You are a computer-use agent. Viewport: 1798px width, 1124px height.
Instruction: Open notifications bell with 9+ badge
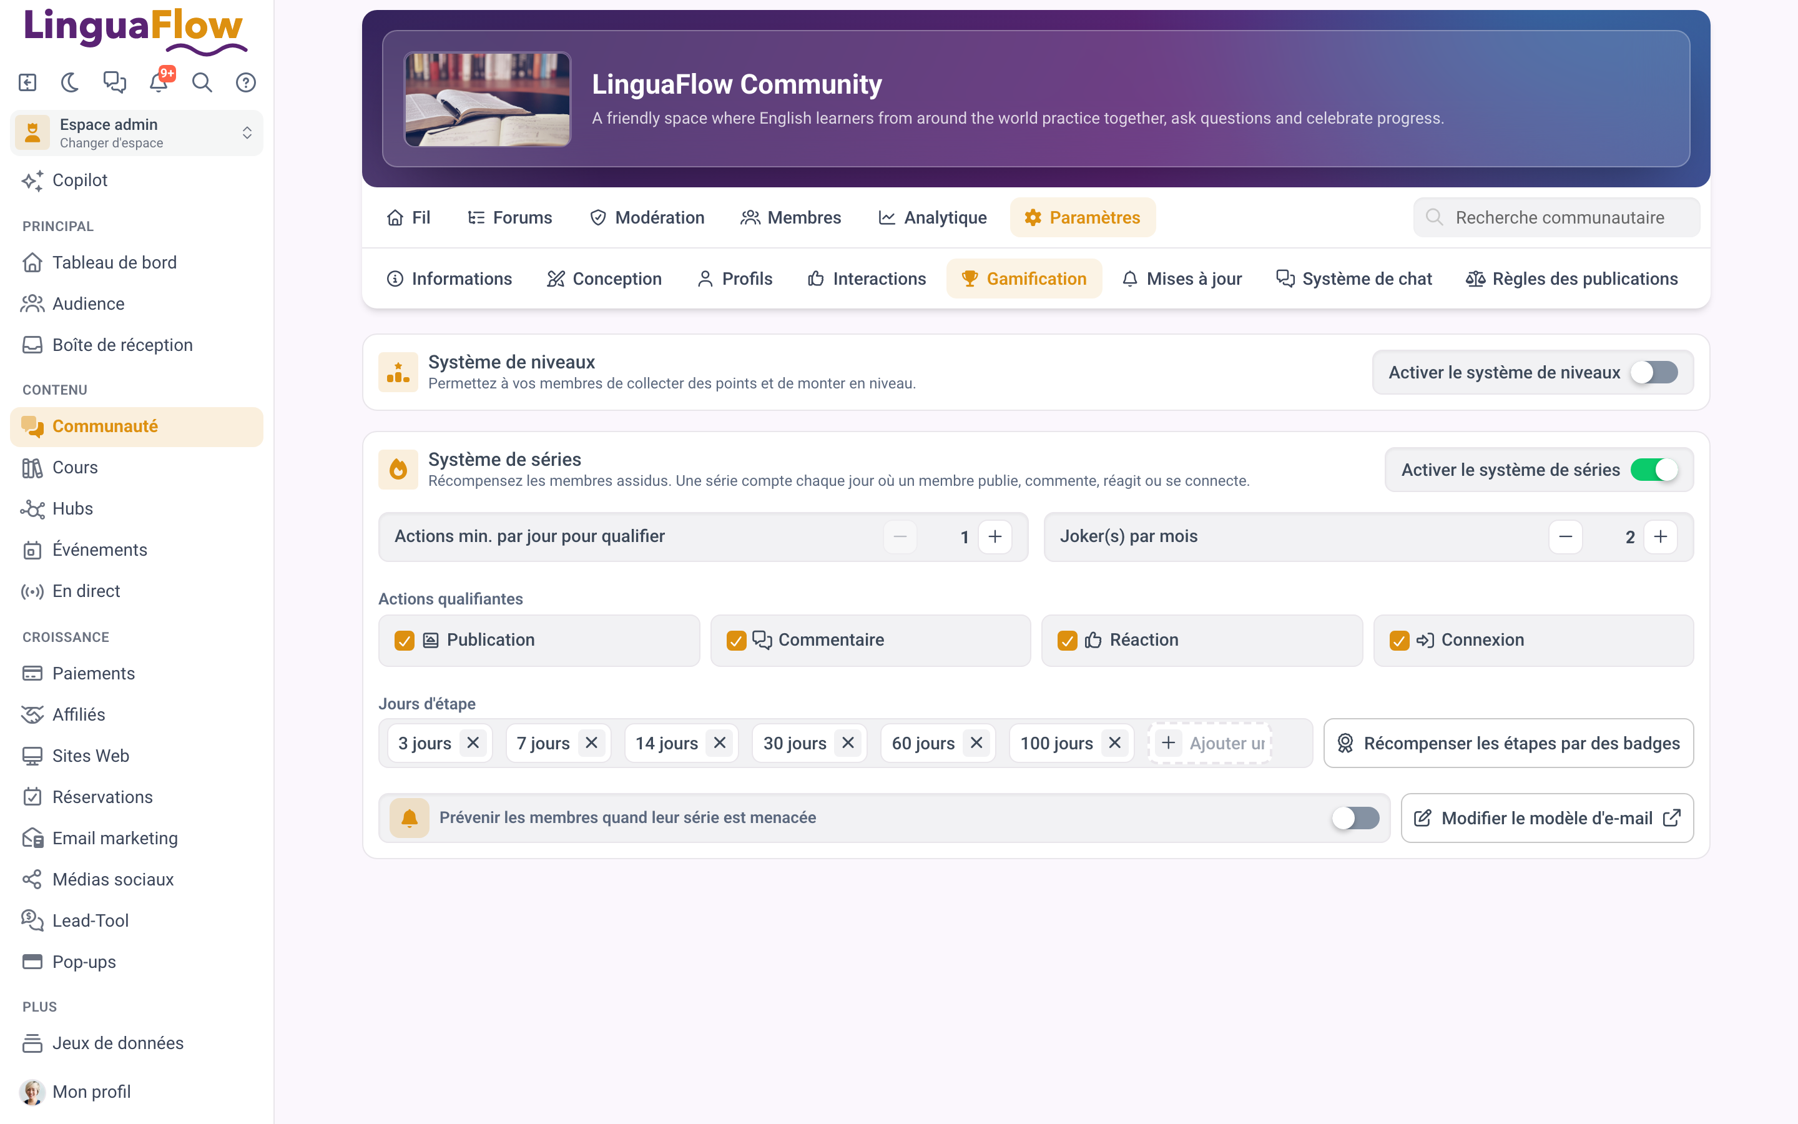pos(159,82)
